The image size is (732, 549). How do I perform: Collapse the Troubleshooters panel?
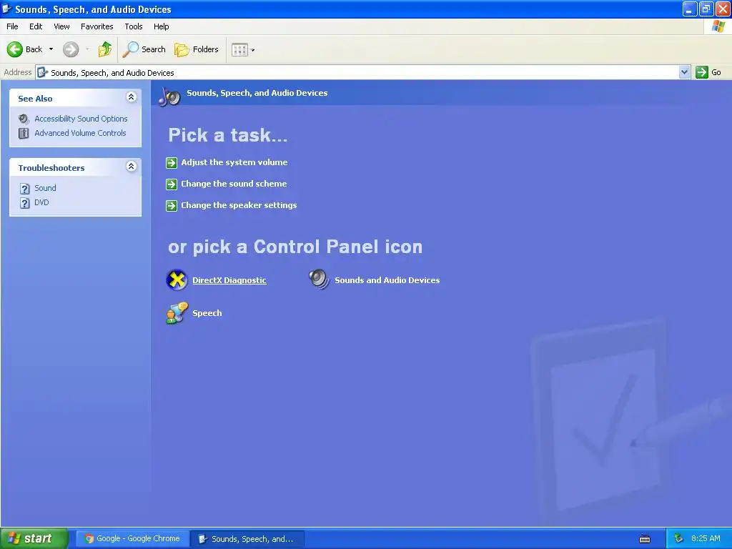pyautogui.click(x=132, y=166)
